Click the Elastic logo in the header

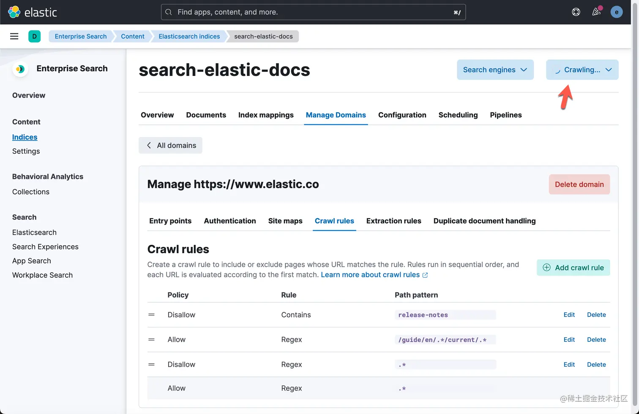(32, 12)
